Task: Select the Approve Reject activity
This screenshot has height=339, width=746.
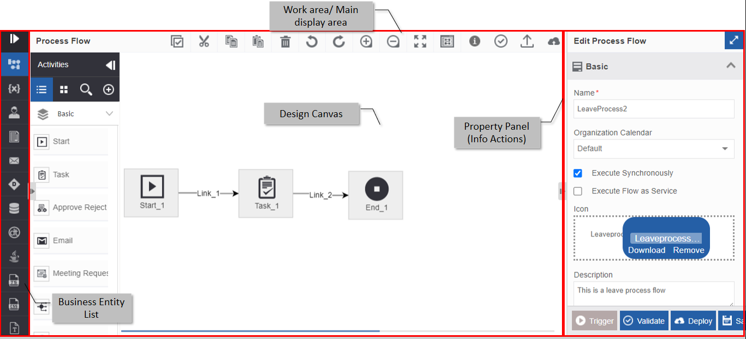Action: pyautogui.click(x=70, y=208)
